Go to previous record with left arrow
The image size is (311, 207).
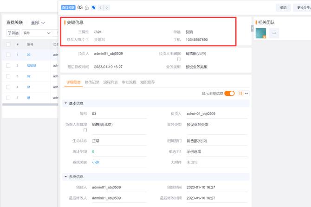[x=101, y=7]
